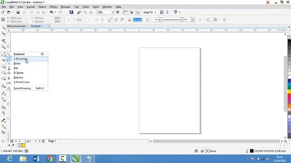Screen dimensions: 291x163
Task: Select the Zoom tool in the toolbox
Action: (3, 47)
